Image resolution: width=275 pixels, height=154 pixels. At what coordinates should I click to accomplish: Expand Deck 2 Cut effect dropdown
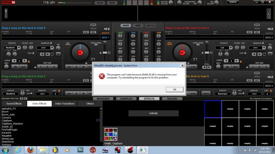(x=231, y=48)
